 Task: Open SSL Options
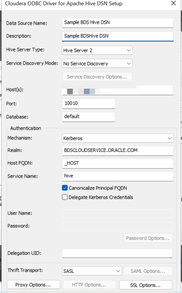[x=146, y=285]
